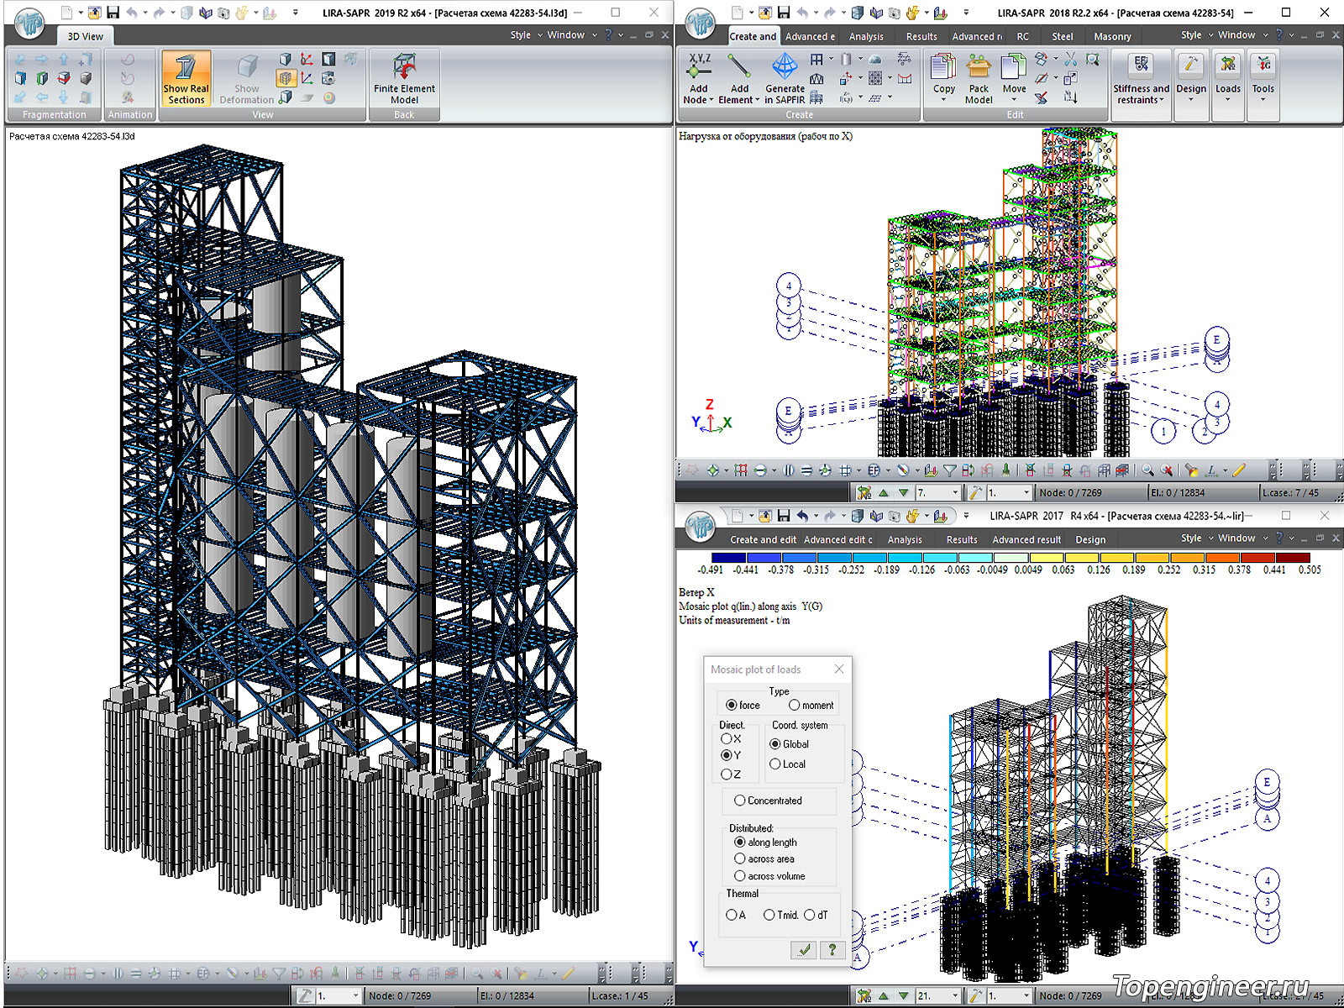Choose X direction radio button
This screenshot has width=1344, height=1008.
pyautogui.click(x=727, y=739)
